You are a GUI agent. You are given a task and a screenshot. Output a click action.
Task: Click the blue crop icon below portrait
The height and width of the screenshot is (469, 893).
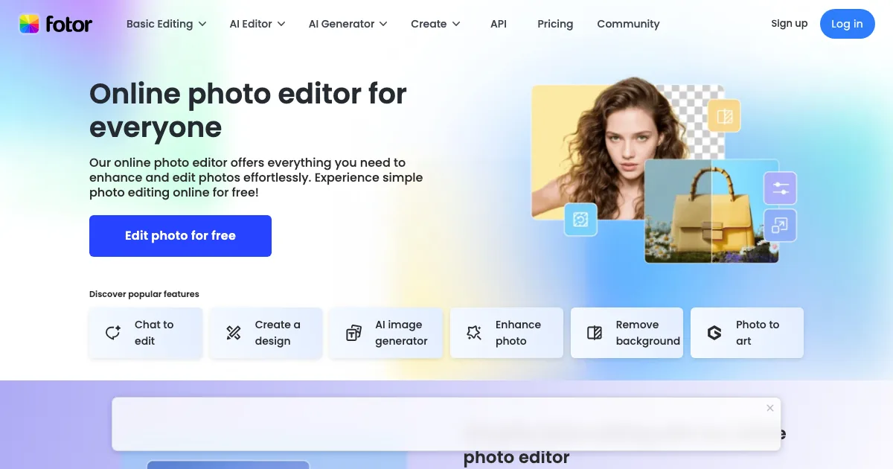pyautogui.click(x=580, y=220)
